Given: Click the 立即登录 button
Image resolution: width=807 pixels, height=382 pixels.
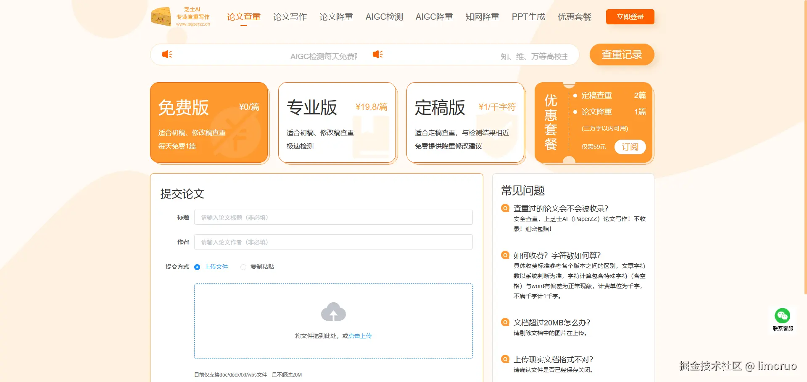Looking at the screenshot, I should [x=630, y=17].
